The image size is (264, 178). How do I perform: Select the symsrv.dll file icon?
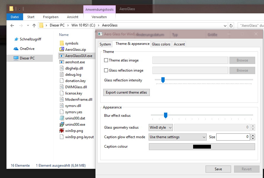(x=62, y=105)
